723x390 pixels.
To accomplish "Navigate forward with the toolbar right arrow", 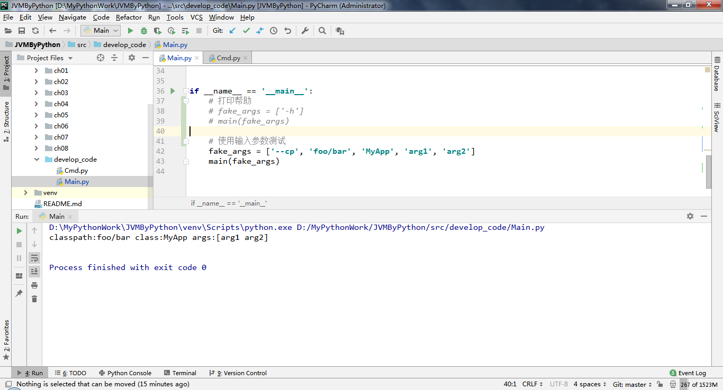I will (67, 31).
